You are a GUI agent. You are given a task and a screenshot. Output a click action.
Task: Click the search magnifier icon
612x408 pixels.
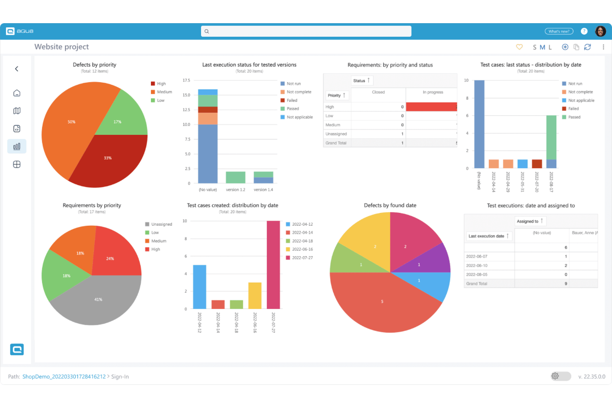coord(207,31)
